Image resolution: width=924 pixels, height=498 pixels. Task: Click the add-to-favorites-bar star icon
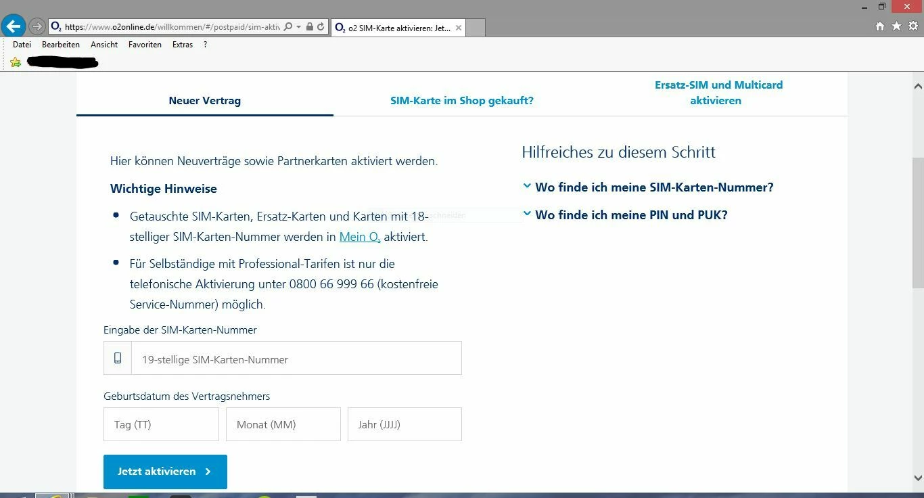pos(16,62)
